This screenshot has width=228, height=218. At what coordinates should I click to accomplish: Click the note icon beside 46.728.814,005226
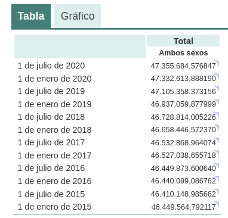pyautogui.click(x=217, y=114)
